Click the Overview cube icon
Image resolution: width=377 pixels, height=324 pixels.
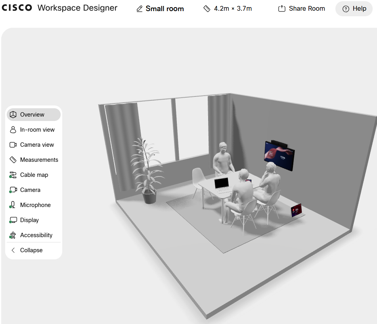13,115
